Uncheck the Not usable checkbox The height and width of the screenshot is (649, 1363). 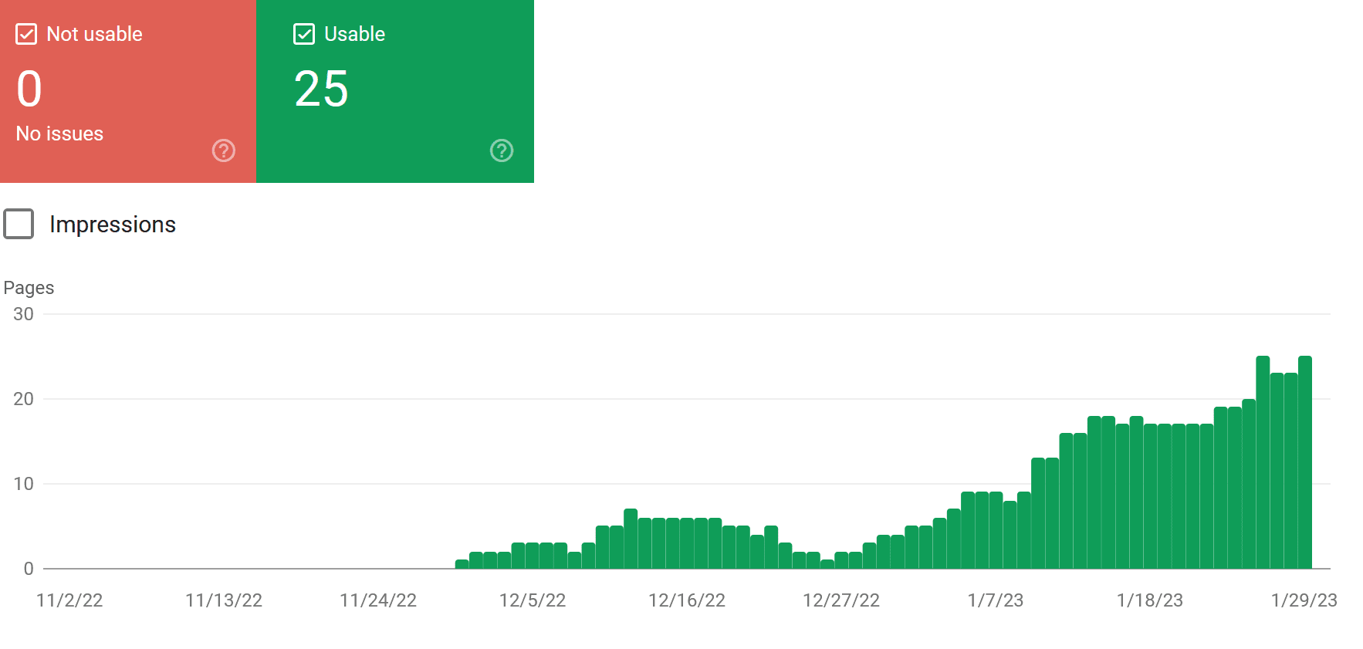coord(26,34)
